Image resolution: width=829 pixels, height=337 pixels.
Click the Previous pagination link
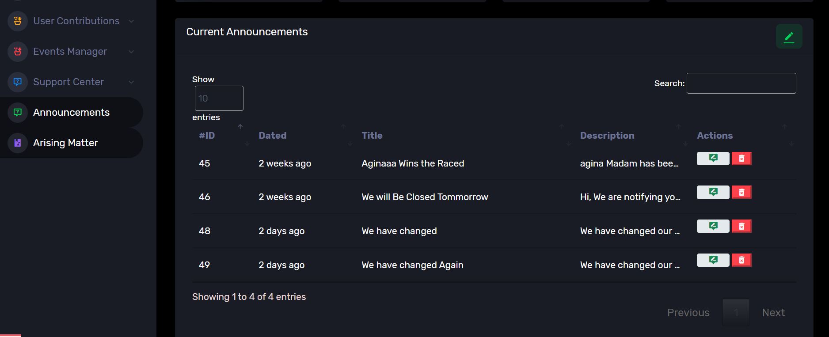(688, 313)
